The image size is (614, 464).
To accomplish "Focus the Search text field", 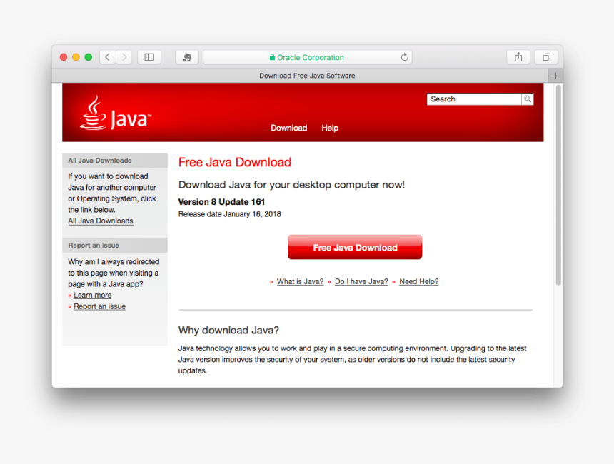I will tap(474, 99).
